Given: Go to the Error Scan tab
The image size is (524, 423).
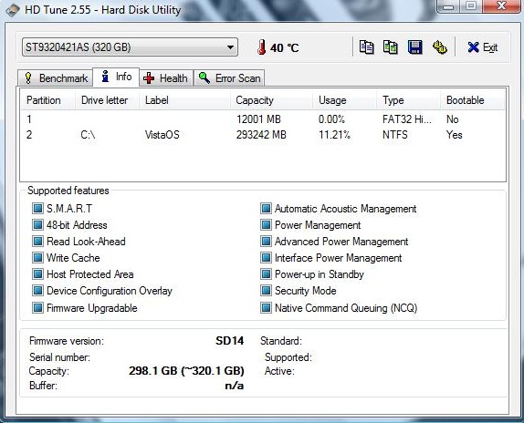Looking at the screenshot, I should coord(229,78).
